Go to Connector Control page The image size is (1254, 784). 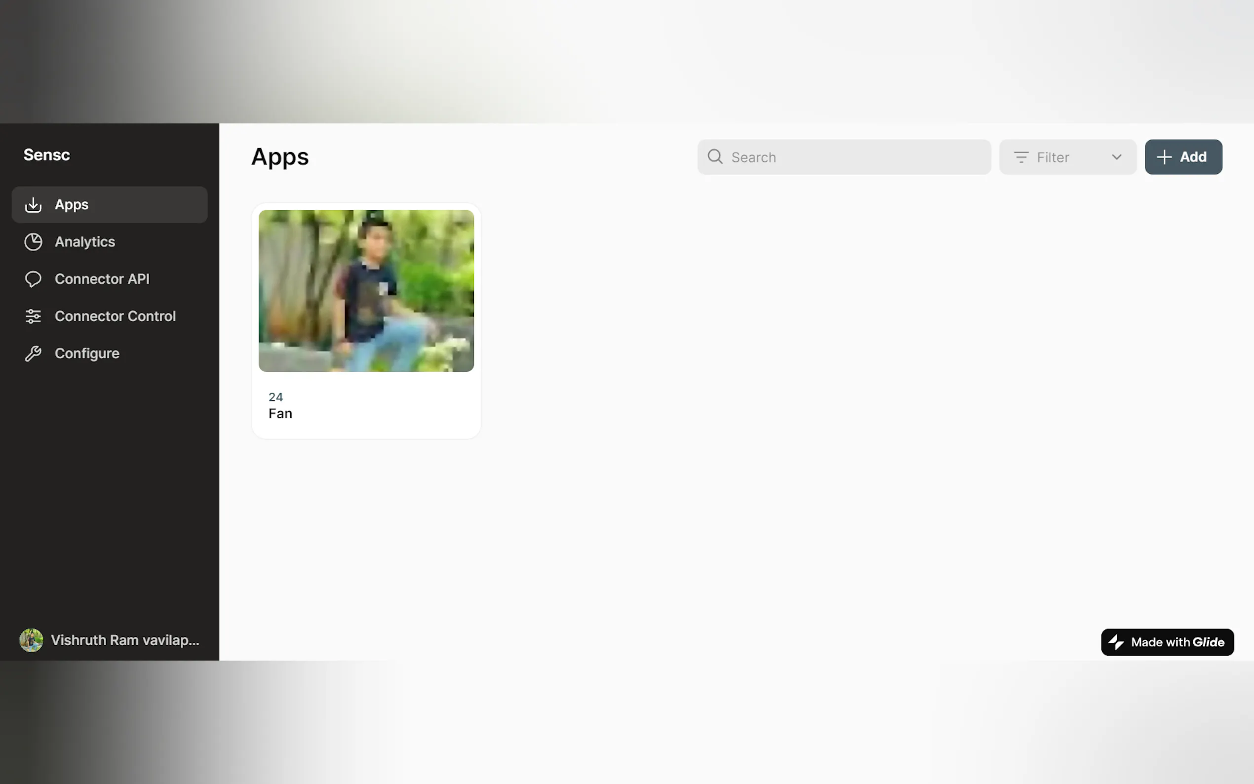(x=115, y=316)
